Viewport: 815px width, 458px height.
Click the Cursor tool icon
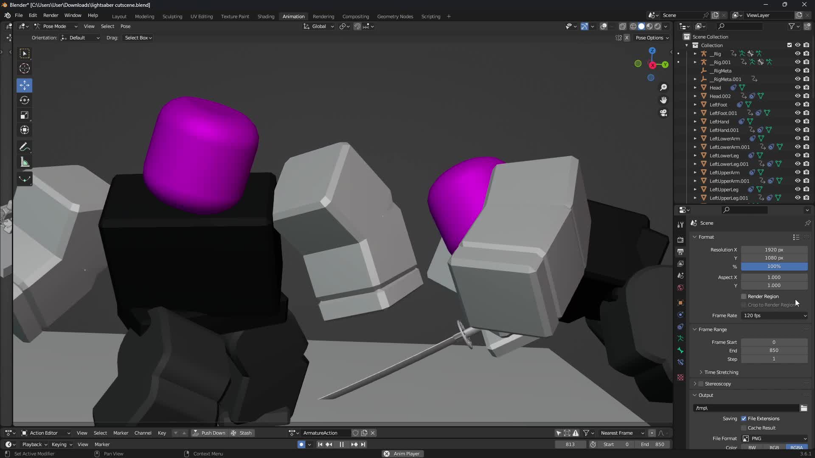point(24,68)
